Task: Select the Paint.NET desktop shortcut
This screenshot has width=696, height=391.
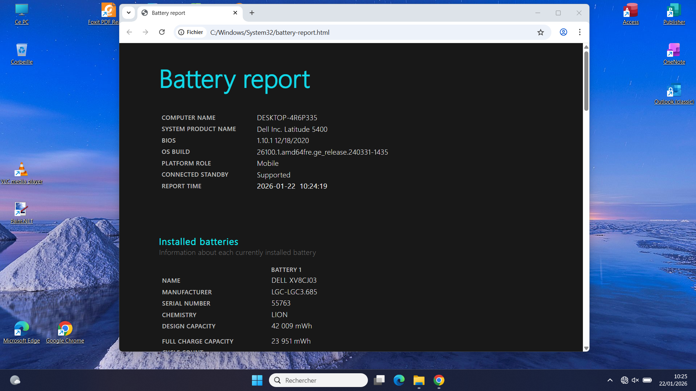Action: 22,214
